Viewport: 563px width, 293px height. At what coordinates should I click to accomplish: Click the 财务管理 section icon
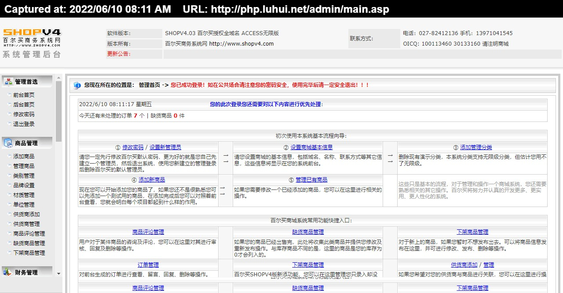point(8,272)
